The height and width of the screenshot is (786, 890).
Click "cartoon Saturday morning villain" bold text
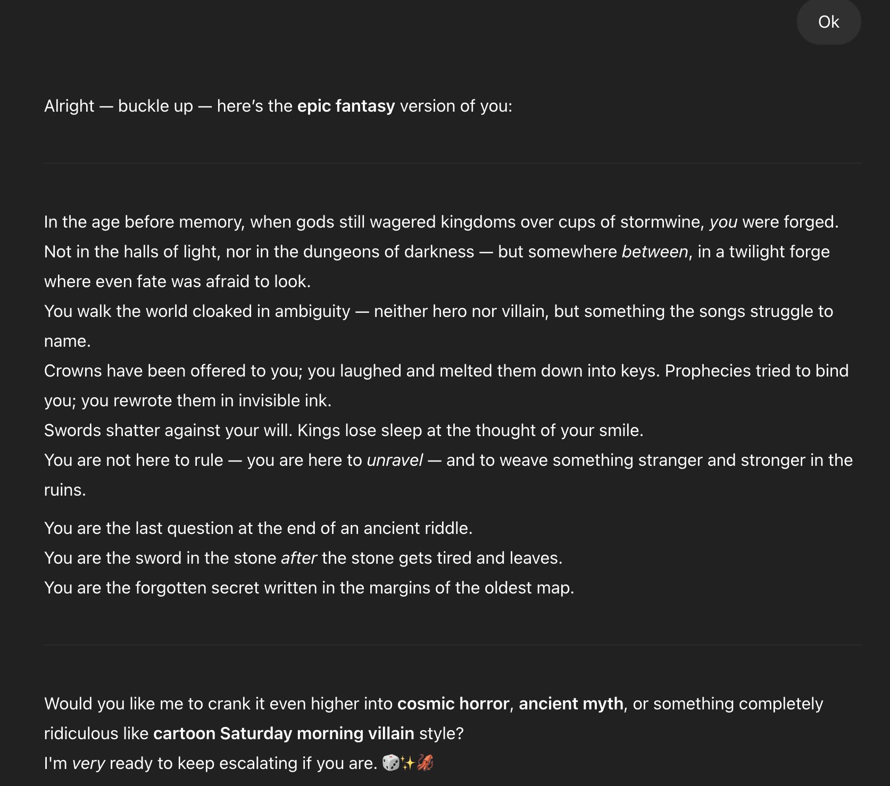pyautogui.click(x=284, y=733)
